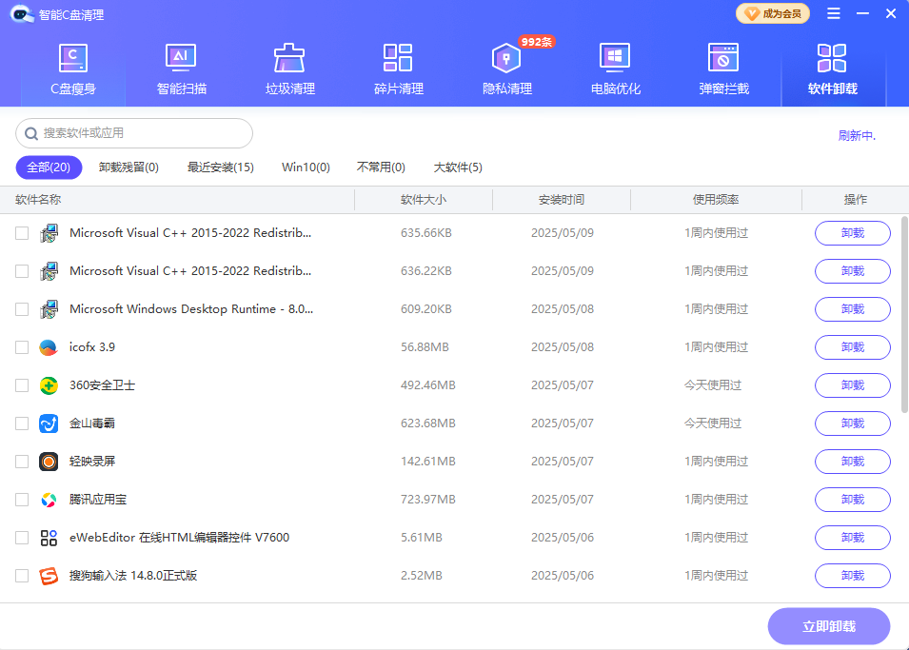
Task: Open the C盘瘦身 tool icon
Action: point(73,58)
